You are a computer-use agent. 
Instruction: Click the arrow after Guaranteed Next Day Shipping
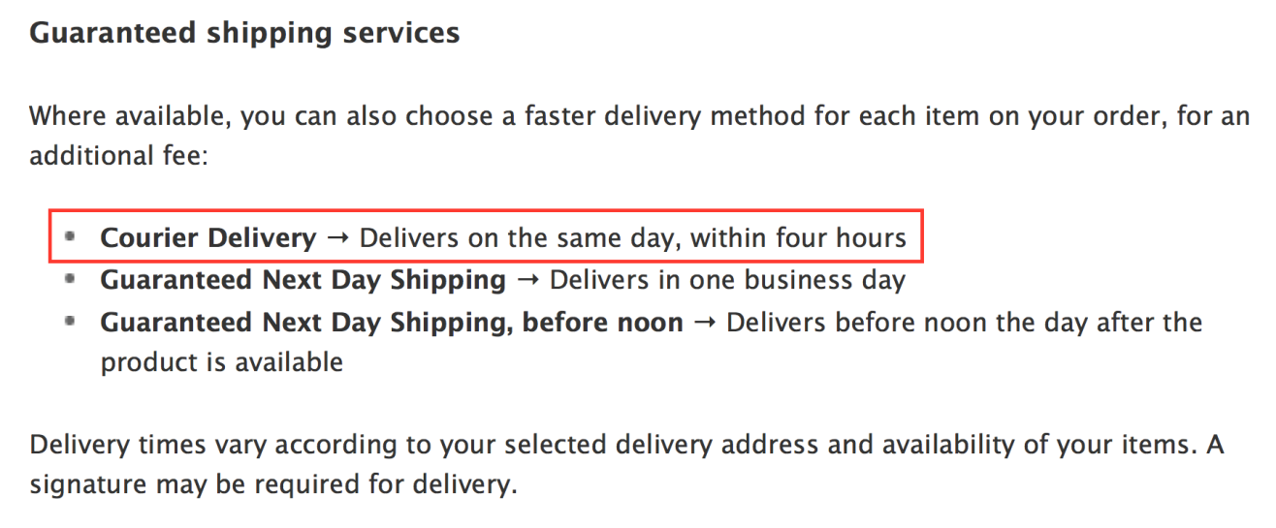pyautogui.click(x=527, y=281)
